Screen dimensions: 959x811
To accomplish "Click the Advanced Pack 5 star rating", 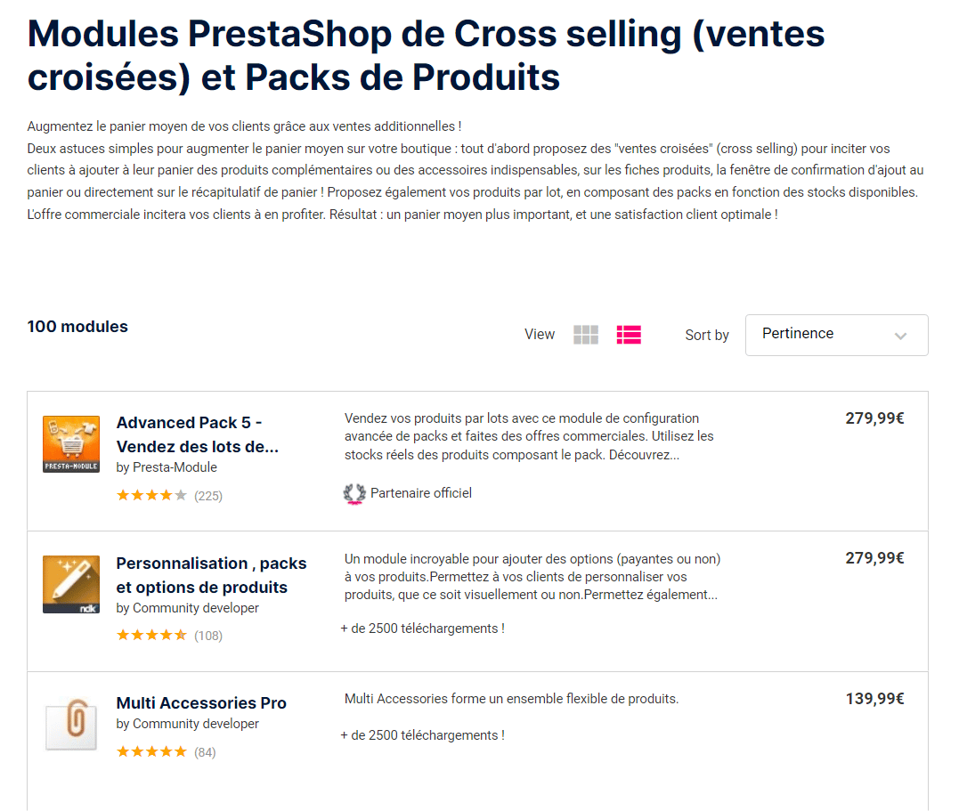I will pyautogui.click(x=151, y=496).
